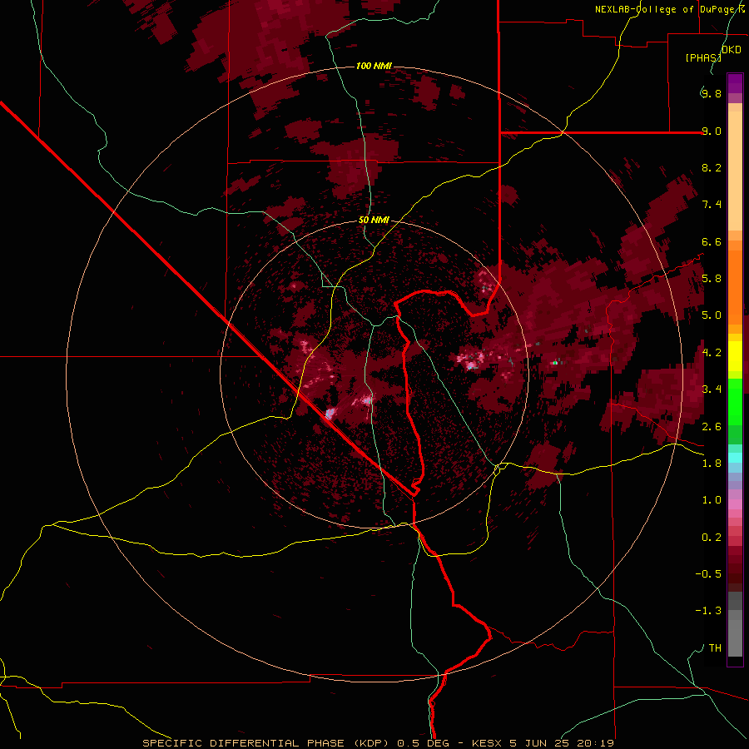Pick the yellow band of the color scale
This screenshot has width=749, height=749.
(x=735, y=356)
